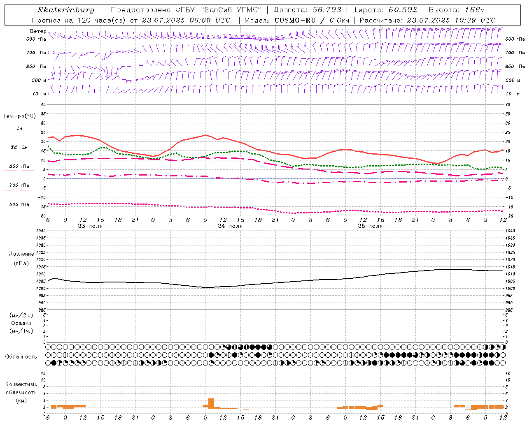Image resolution: width=527 pixels, height=421 pixels.
Task: Select the "(гПа)" unit label under Давление
Action: [x=21, y=264]
